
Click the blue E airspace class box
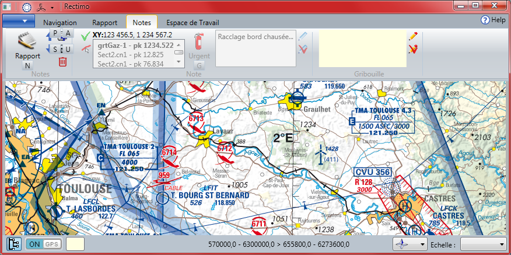352,121
